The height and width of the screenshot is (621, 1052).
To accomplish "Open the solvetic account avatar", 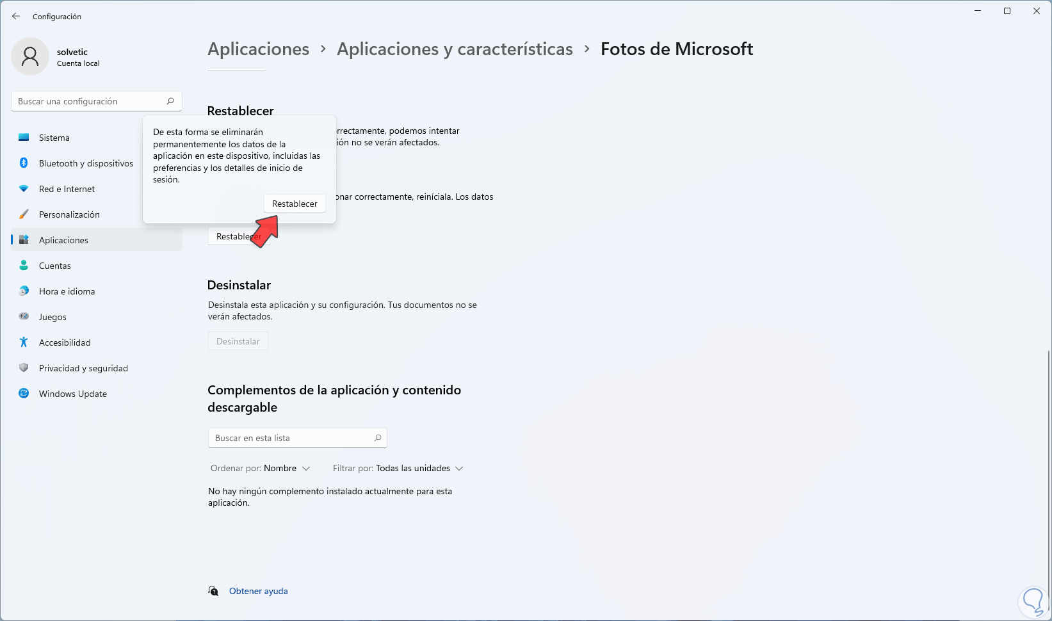I will point(30,56).
